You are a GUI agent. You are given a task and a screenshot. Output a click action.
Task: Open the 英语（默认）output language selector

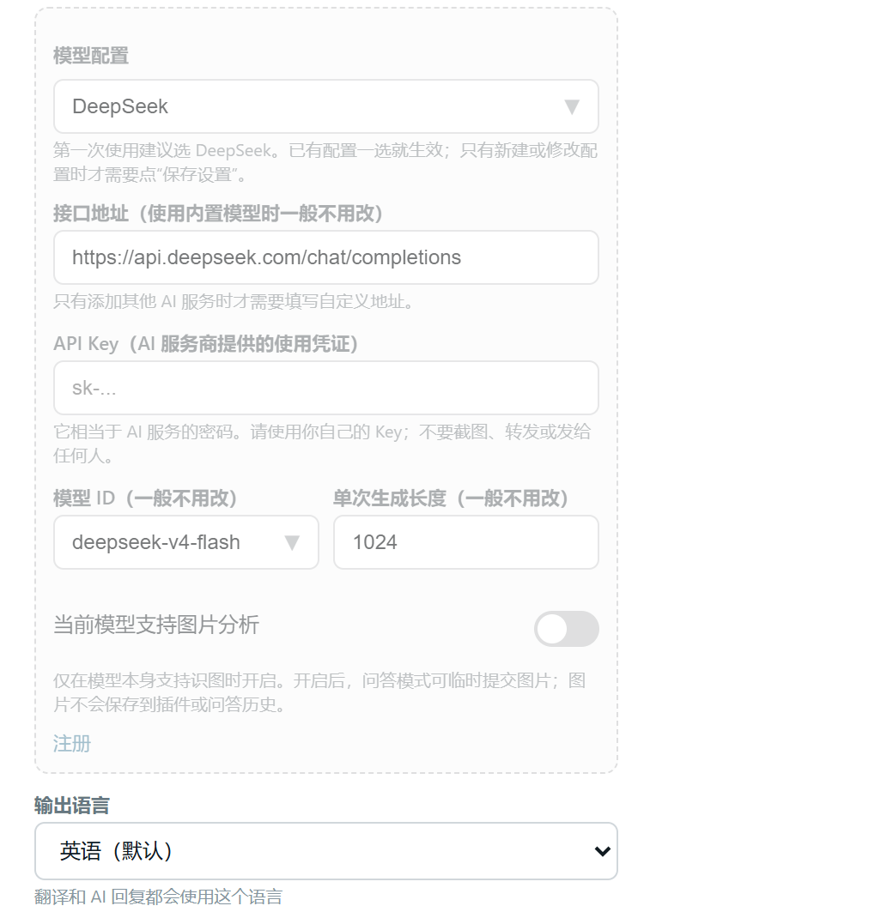[325, 851]
